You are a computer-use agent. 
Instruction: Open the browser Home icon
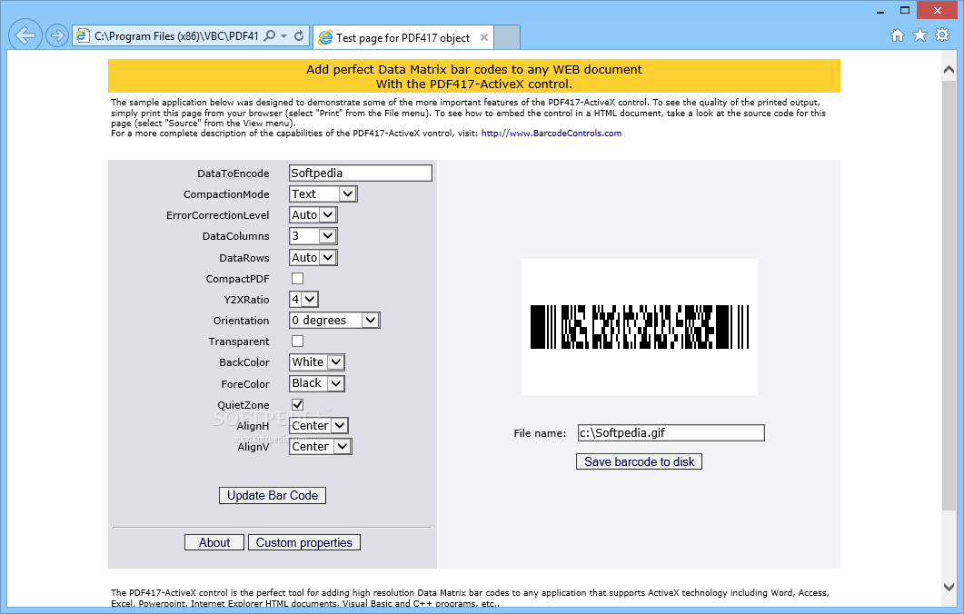tap(898, 35)
